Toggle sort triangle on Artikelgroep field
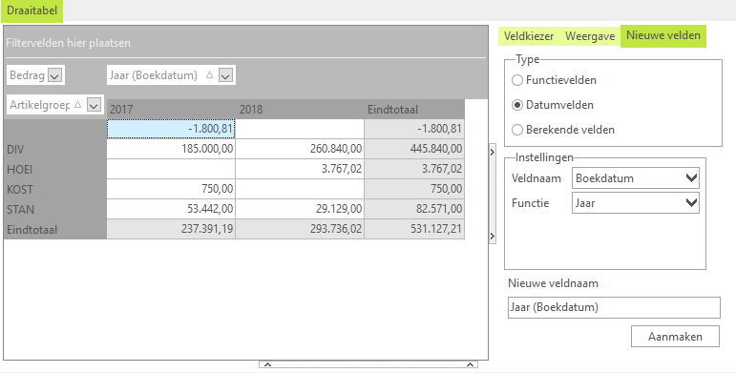 [78, 104]
